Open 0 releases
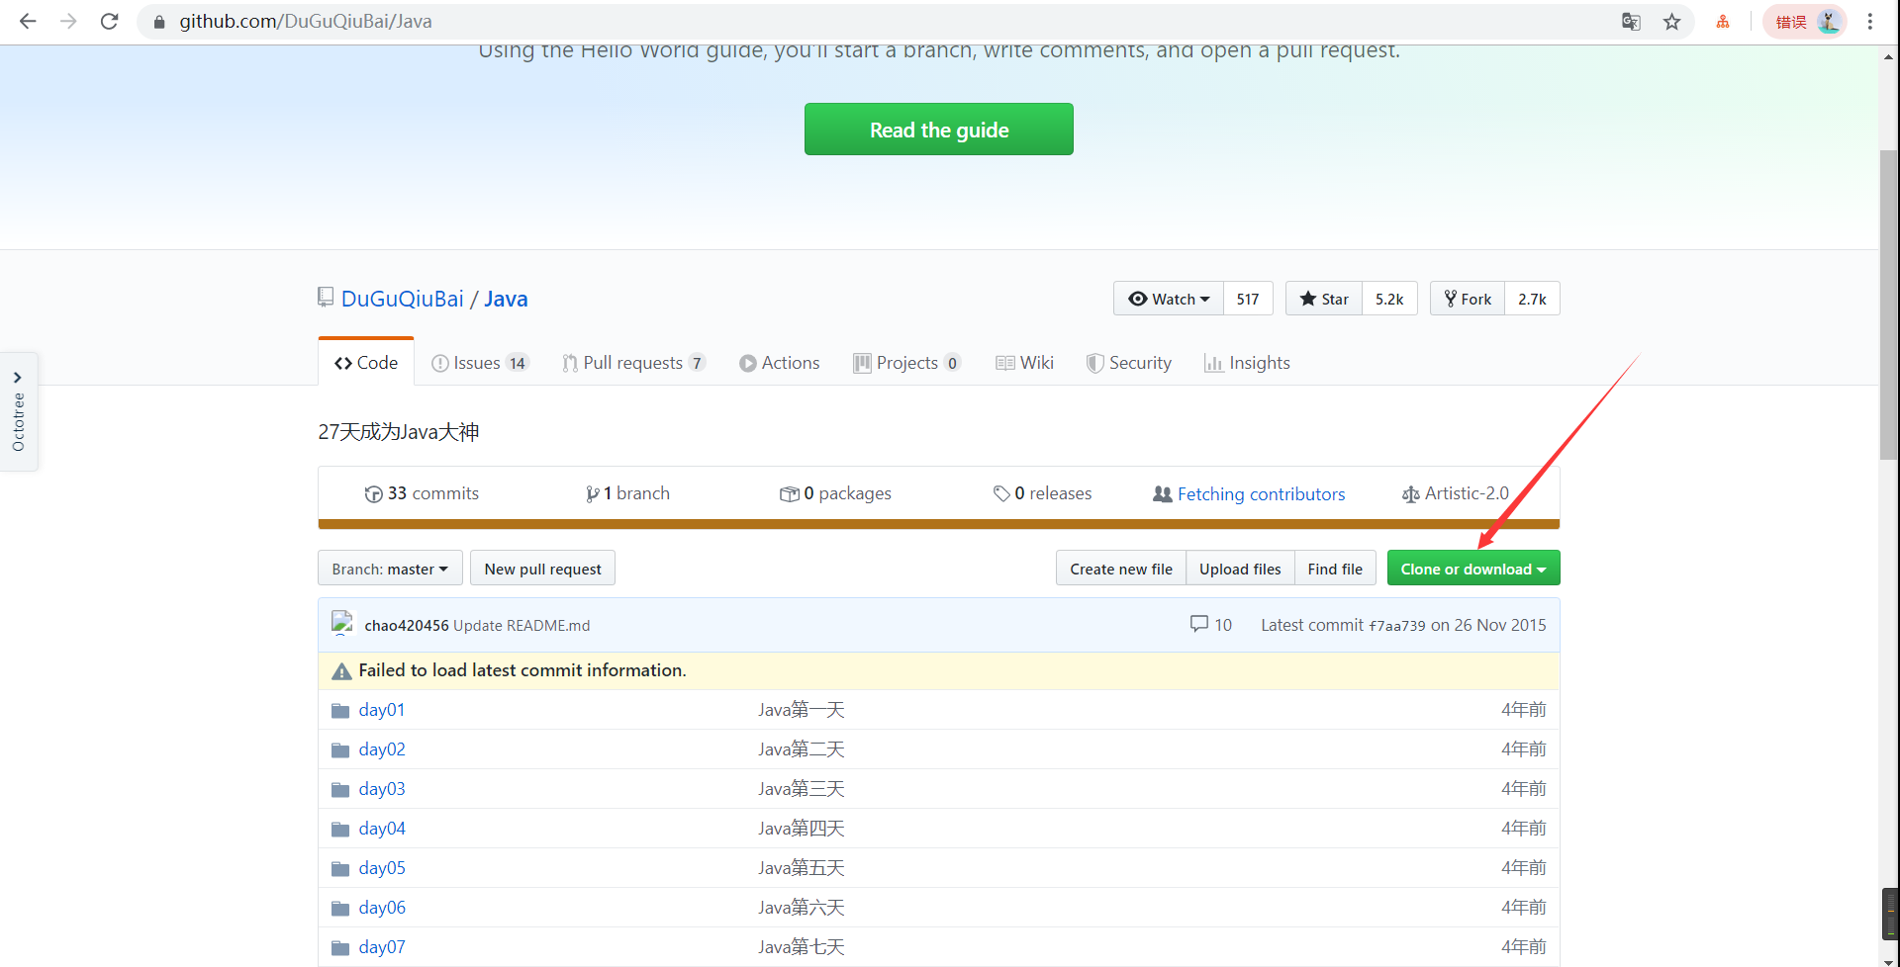Viewport: 1900px width, 967px height. [1042, 493]
